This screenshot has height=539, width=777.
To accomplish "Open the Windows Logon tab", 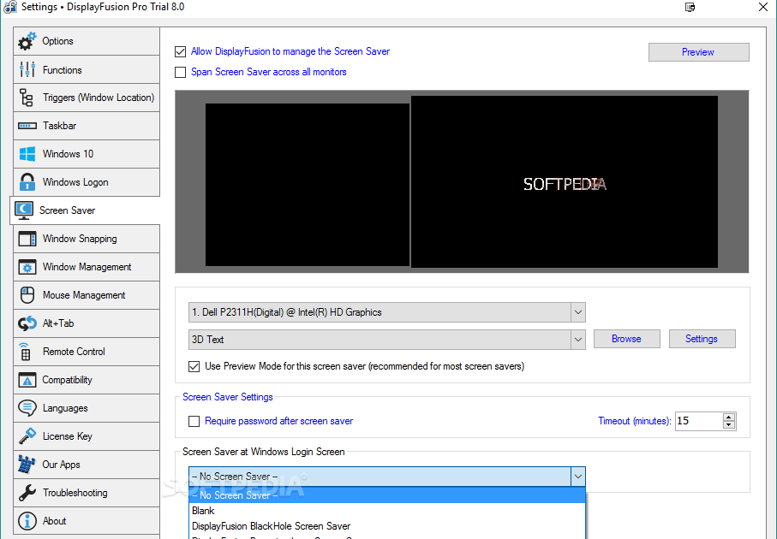I will click(x=87, y=182).
